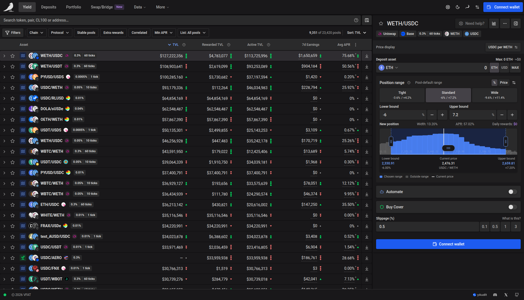524x300 pixels.
Task: Switch deposit unit to USD
Action: pos(504,68)
